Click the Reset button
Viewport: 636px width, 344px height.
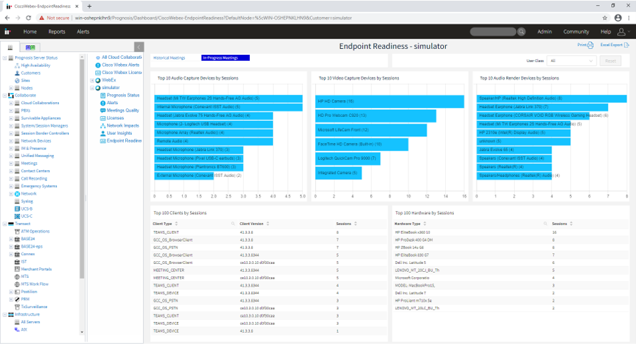coord(610,61)
